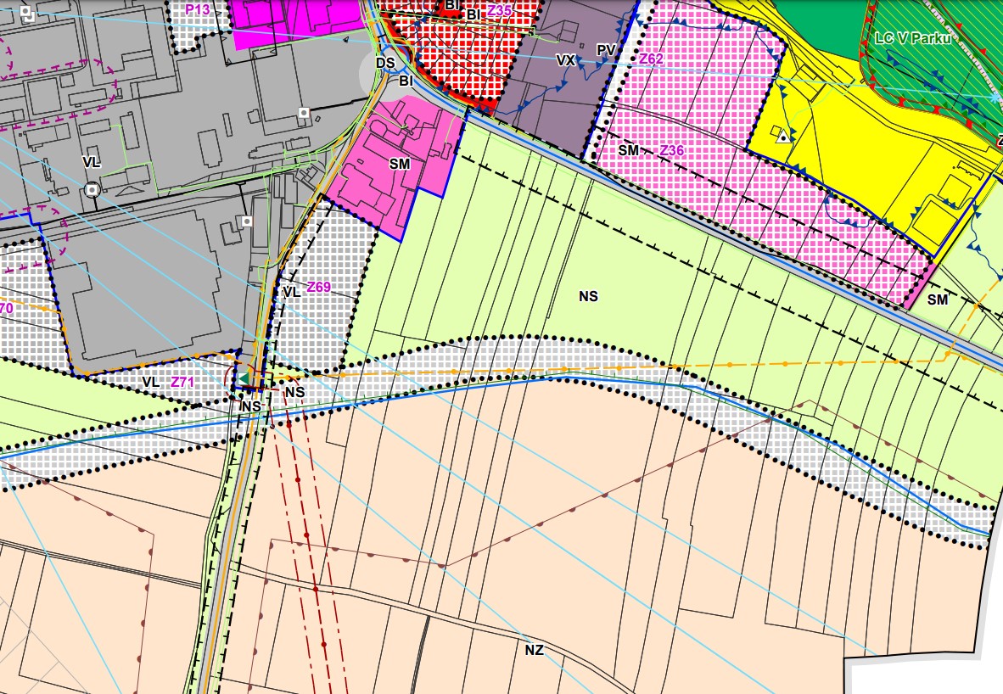
Task: Click the Z71 zone label
Action: coord(182,383)
